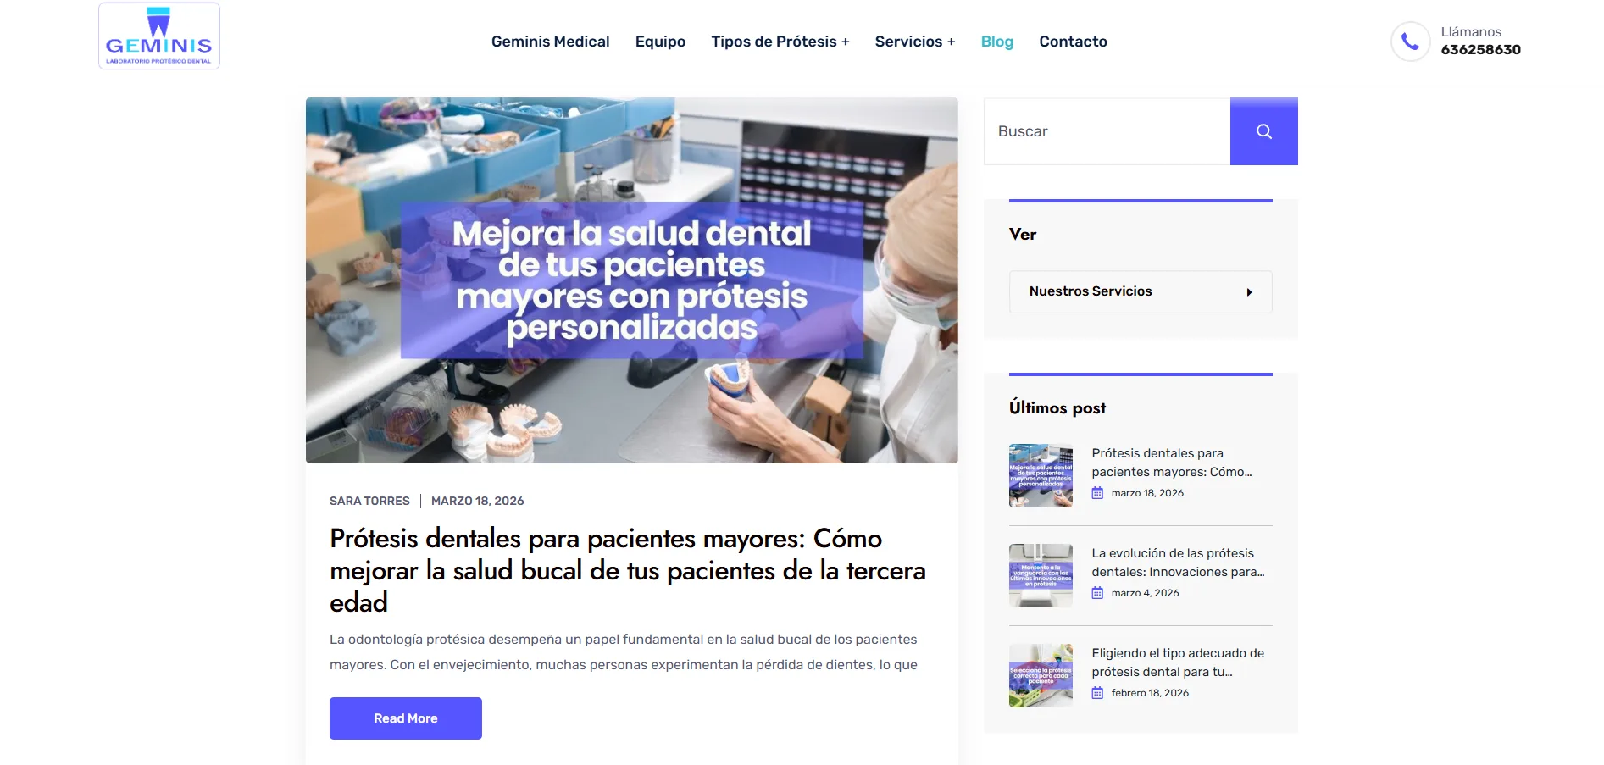Click the arrow icon in Nuestros Servicios
The height and width of the screenshot is (765, 1604).
tap(1249, 291)
